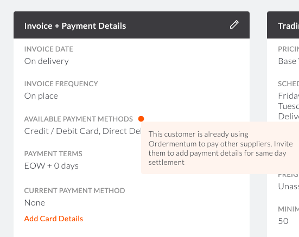Click the Current Payment Method label
Viewport: 299px width, 237px height.
pyautogui.click(x=74, y=191)
